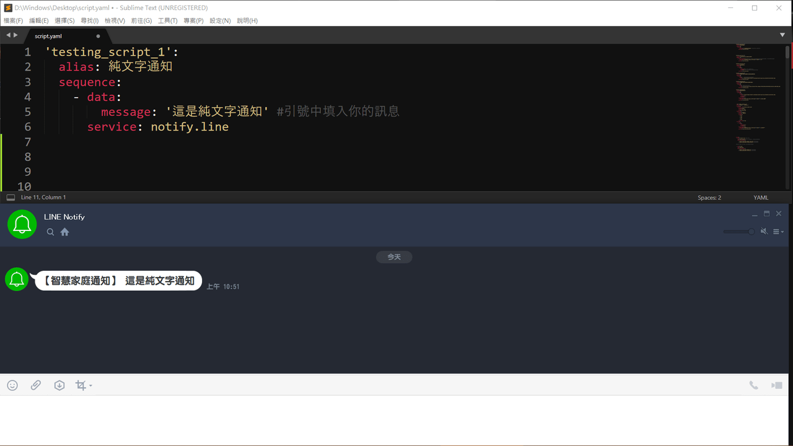Screen dimensions: 793x446
Task: Change indentation via Spaces: 2
Action: (709, 198)
